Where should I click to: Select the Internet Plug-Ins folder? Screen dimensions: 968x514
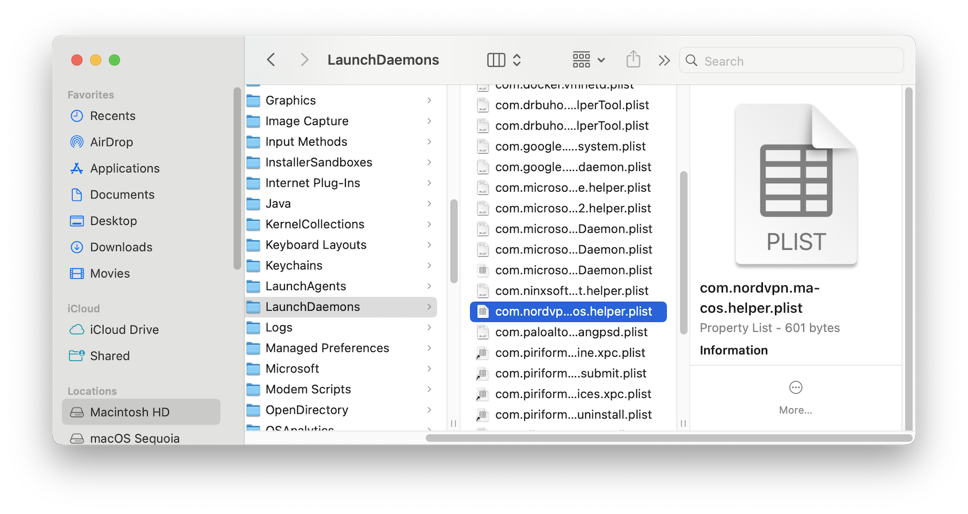click(x=341, y=183)
